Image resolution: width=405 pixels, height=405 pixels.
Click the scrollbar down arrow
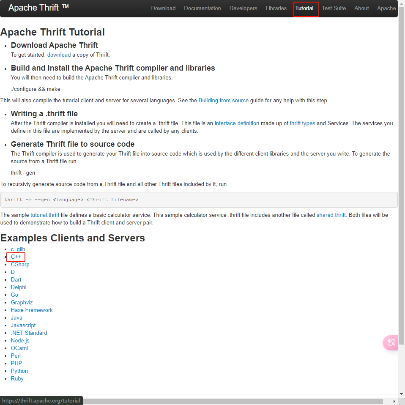401,394
